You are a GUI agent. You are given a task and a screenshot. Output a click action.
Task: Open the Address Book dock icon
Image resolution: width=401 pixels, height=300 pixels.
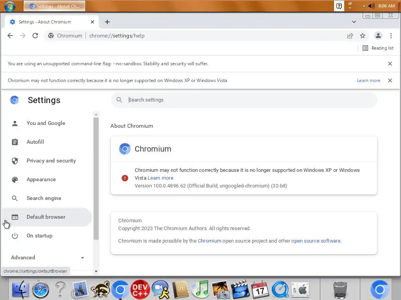pos(180,289)
